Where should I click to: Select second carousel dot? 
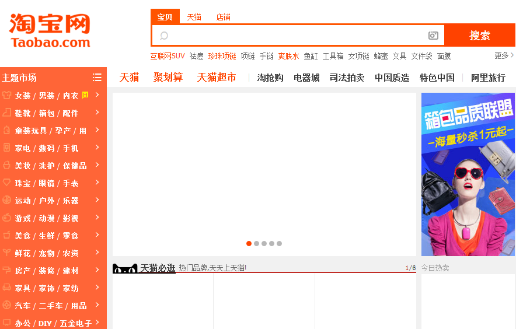(x=256, y=243)
